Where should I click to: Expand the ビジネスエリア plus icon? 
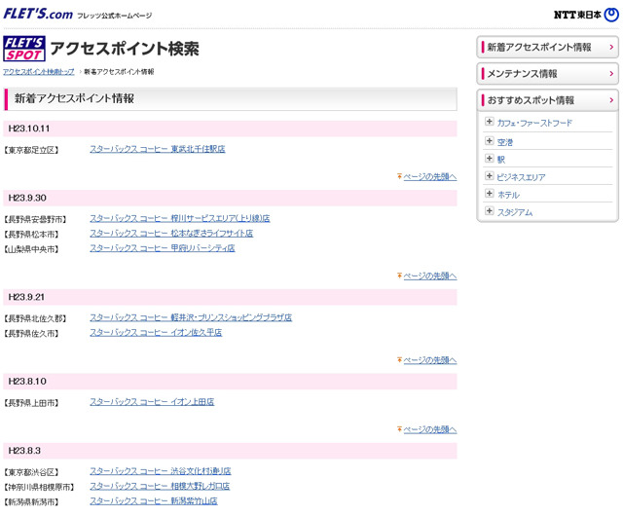click(489, 176)
